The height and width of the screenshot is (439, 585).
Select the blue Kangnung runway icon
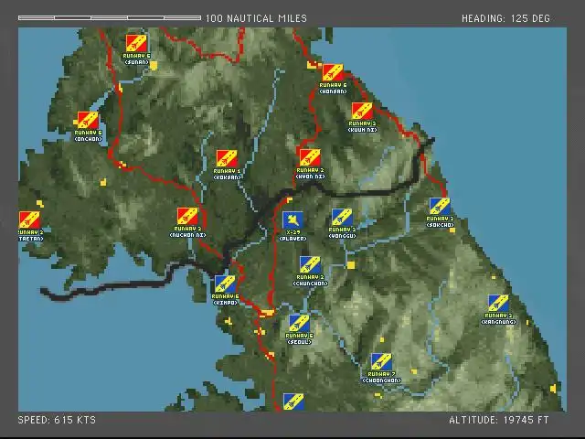498,304
